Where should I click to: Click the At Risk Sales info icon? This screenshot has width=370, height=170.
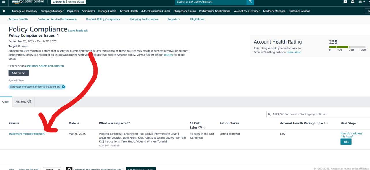point(200,127)
